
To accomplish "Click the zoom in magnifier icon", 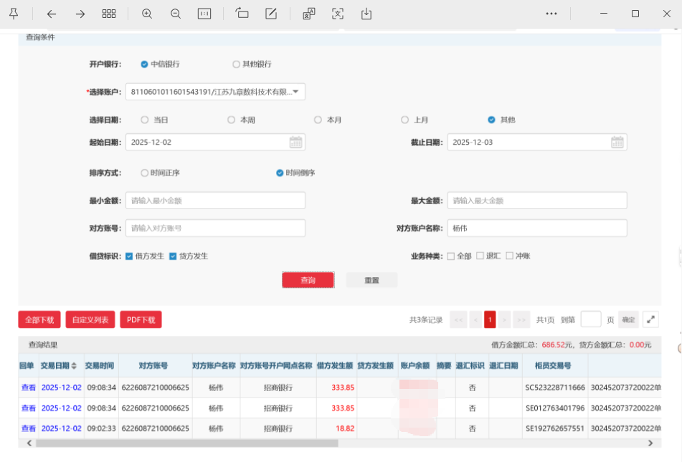I will (147, 14).
